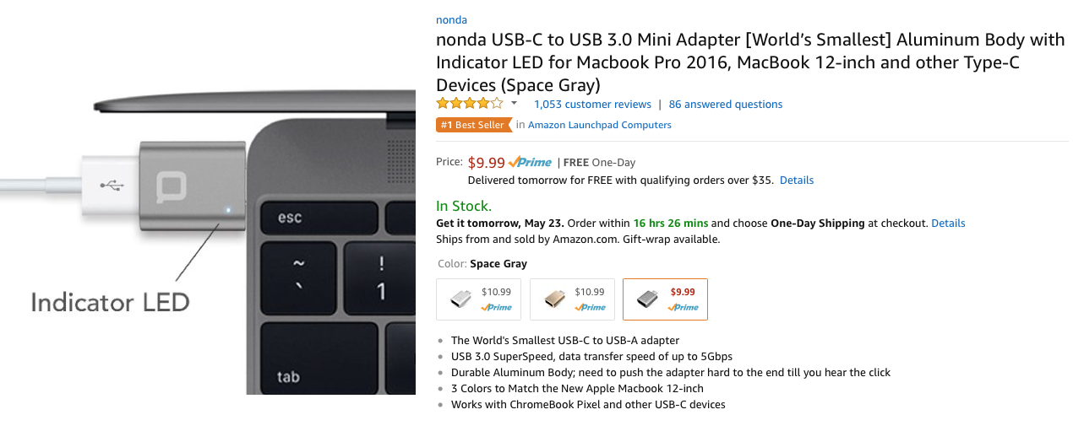Open Details link for free delivery
The height and width of the screenshot is (431, 1073).
coord(797,180)
